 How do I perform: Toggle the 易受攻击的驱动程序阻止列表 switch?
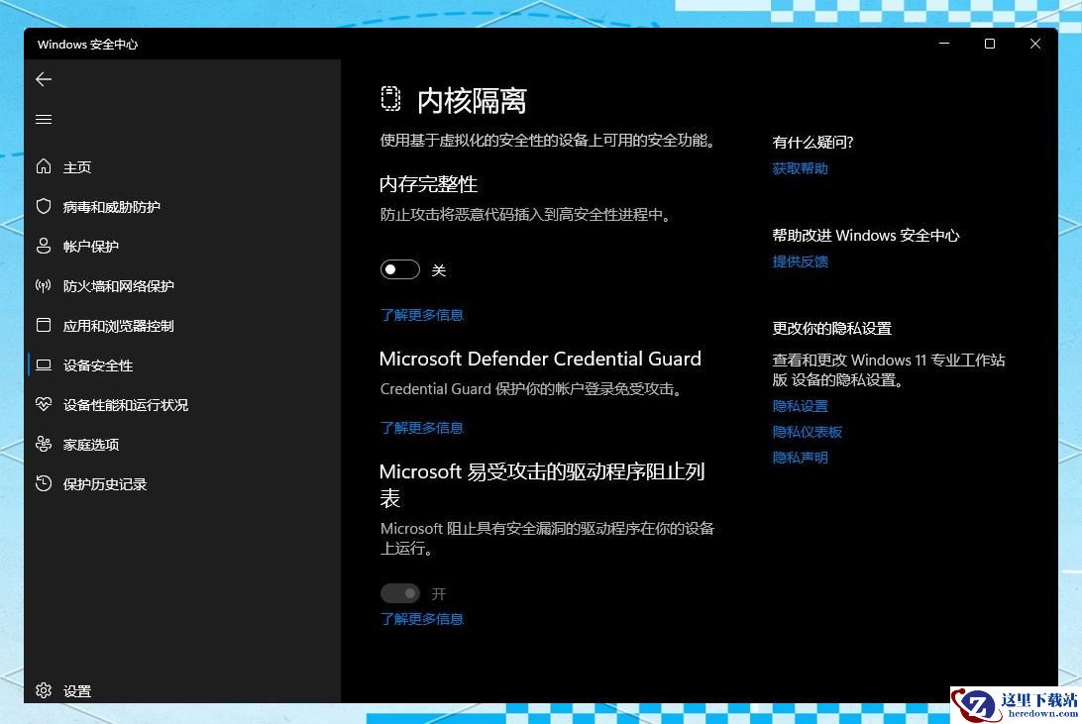click(x=399, y=593)
